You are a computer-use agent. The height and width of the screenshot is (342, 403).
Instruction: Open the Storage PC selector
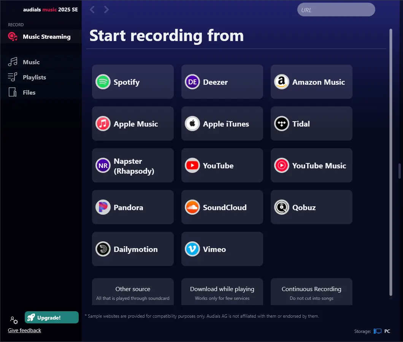[382, 331]
